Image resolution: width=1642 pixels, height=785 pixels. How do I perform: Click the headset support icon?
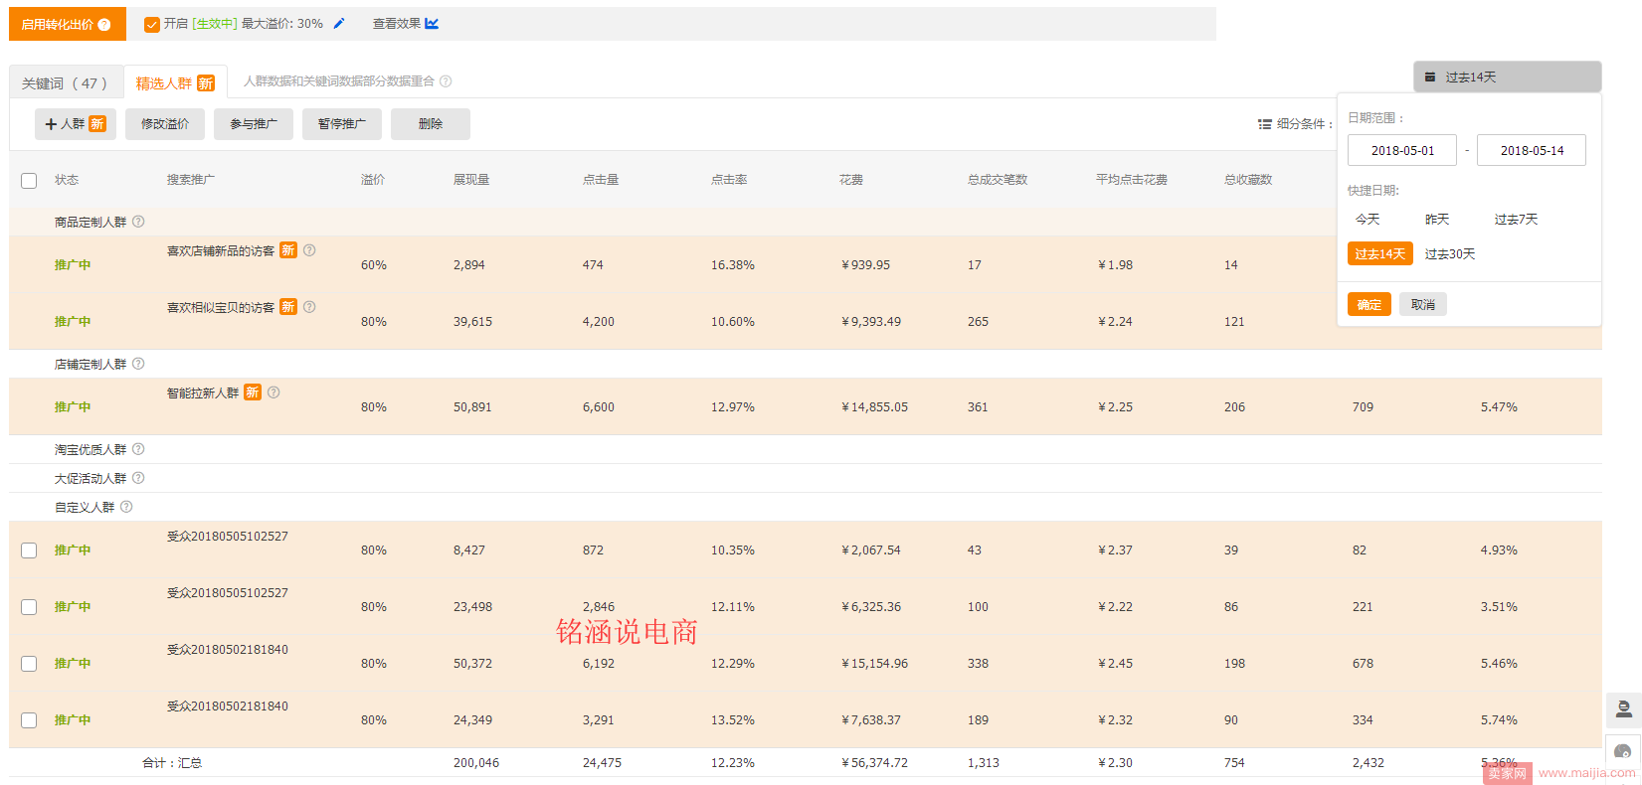point(1623,751)
